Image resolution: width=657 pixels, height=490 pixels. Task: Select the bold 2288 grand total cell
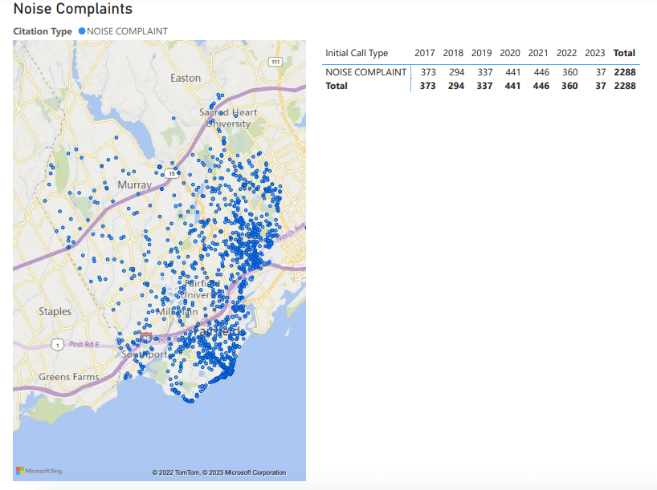(x=625, y=86)
